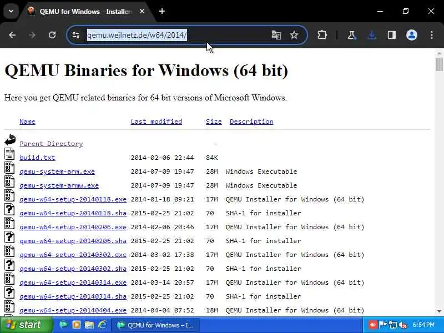Click the Parent Directory back-arrow icon
The image size is (444, 333).
[9, 140]
